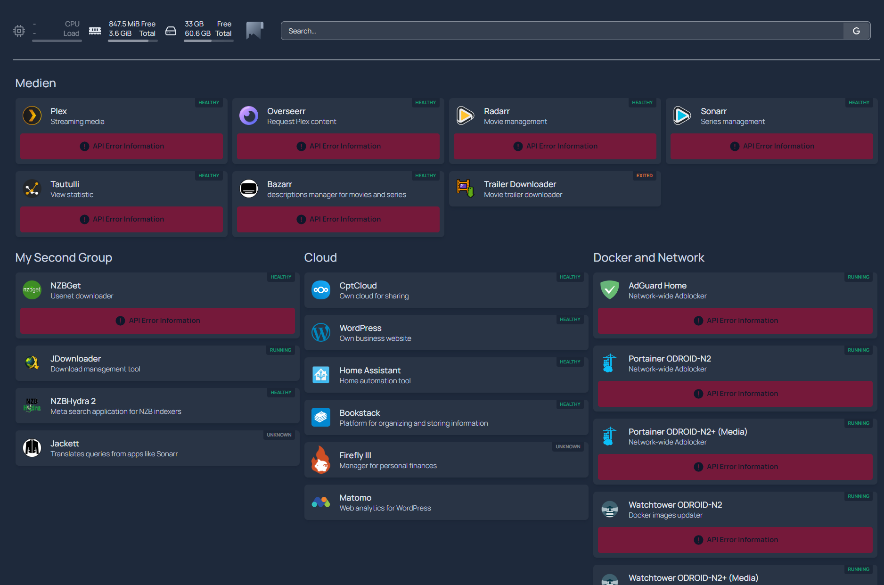Collapse the My Second Group heading

(x=64, y=257)
